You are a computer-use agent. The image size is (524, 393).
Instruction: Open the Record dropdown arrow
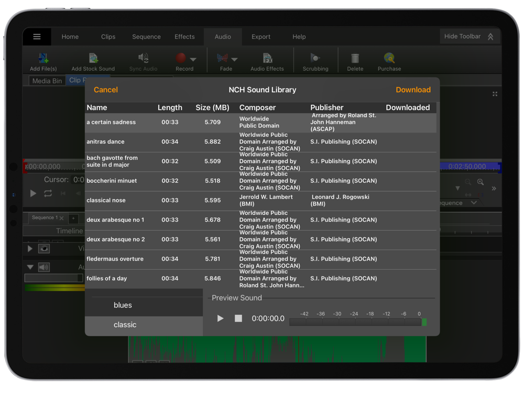click(193, 60)
